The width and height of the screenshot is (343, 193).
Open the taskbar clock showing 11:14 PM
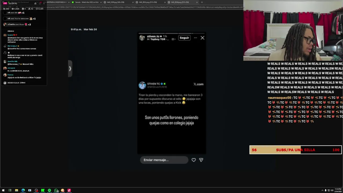[337, 190]
